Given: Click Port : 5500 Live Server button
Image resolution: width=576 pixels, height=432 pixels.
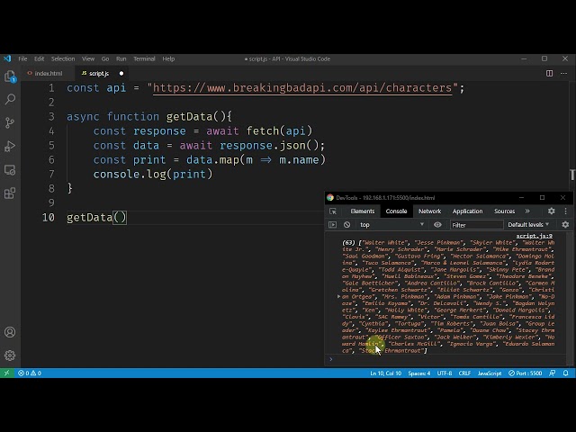Looking at the screenshot, I should [x=525, y=373].
